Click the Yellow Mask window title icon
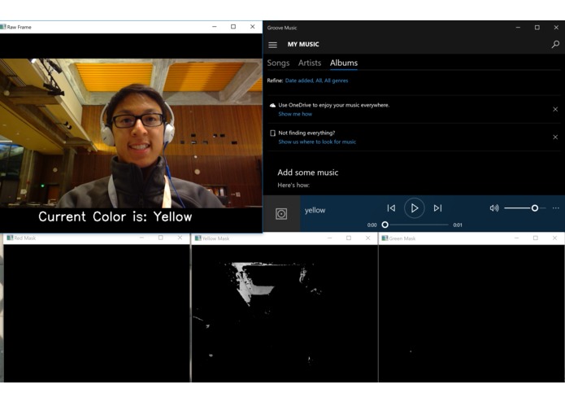This screenshot has height=402, width=565. 198,238
